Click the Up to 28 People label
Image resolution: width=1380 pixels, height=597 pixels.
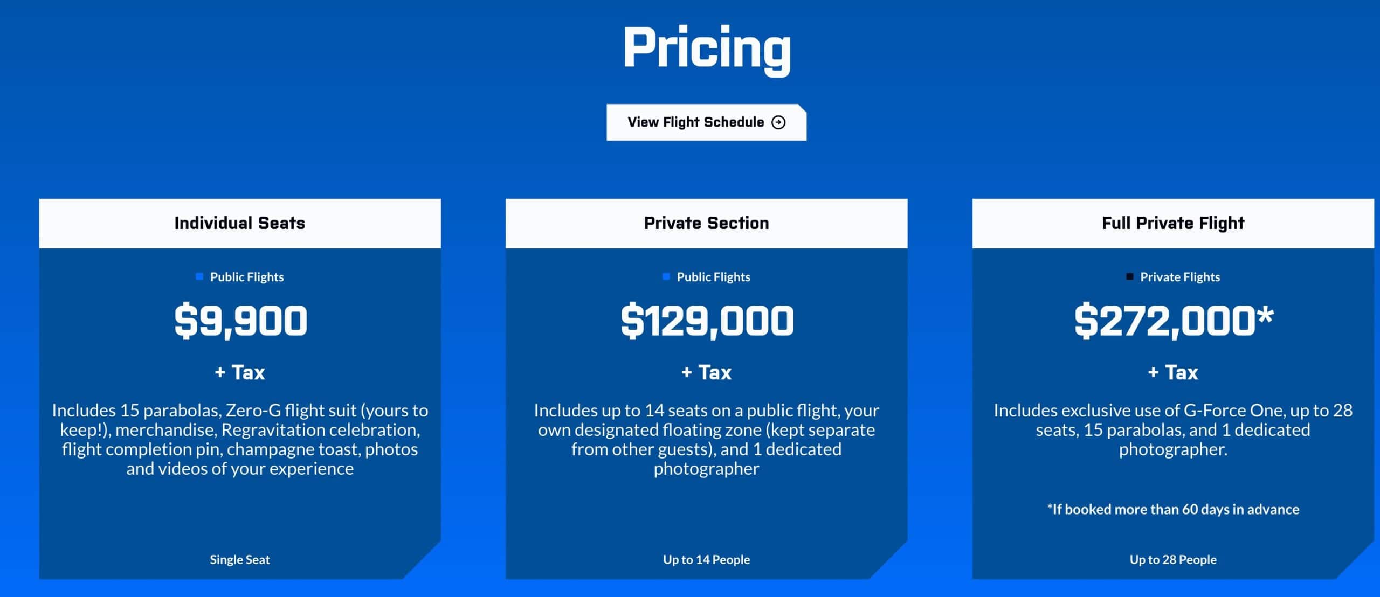[x=1173, y=560]
